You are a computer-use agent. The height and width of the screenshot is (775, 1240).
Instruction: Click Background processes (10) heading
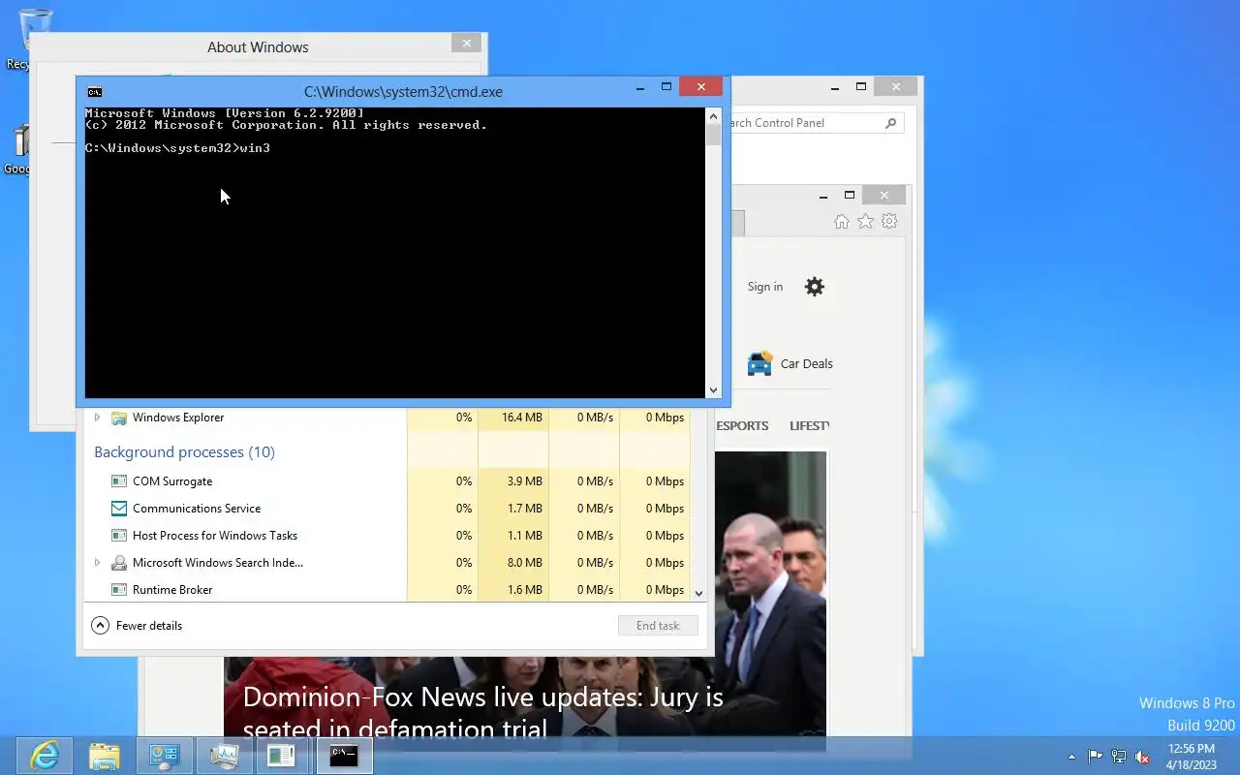184,452
